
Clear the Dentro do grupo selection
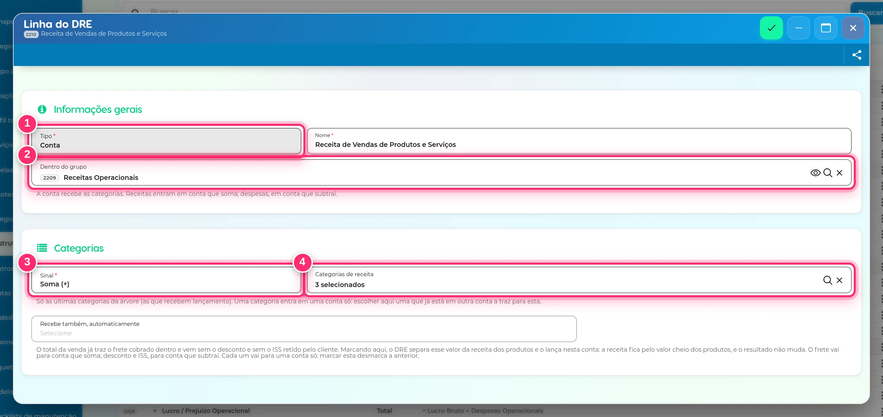tap(839, 173)
